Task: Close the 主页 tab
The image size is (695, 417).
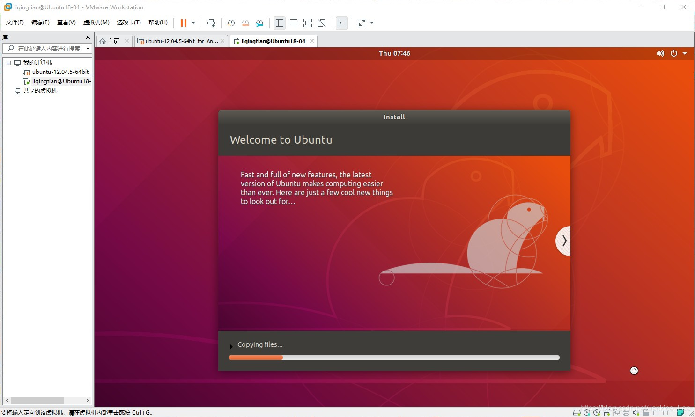Action: [127, 41]
